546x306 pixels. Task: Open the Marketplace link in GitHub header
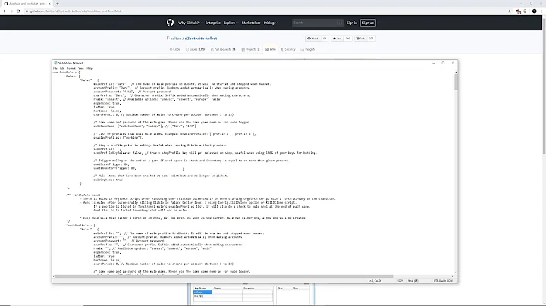coord(251,23)
